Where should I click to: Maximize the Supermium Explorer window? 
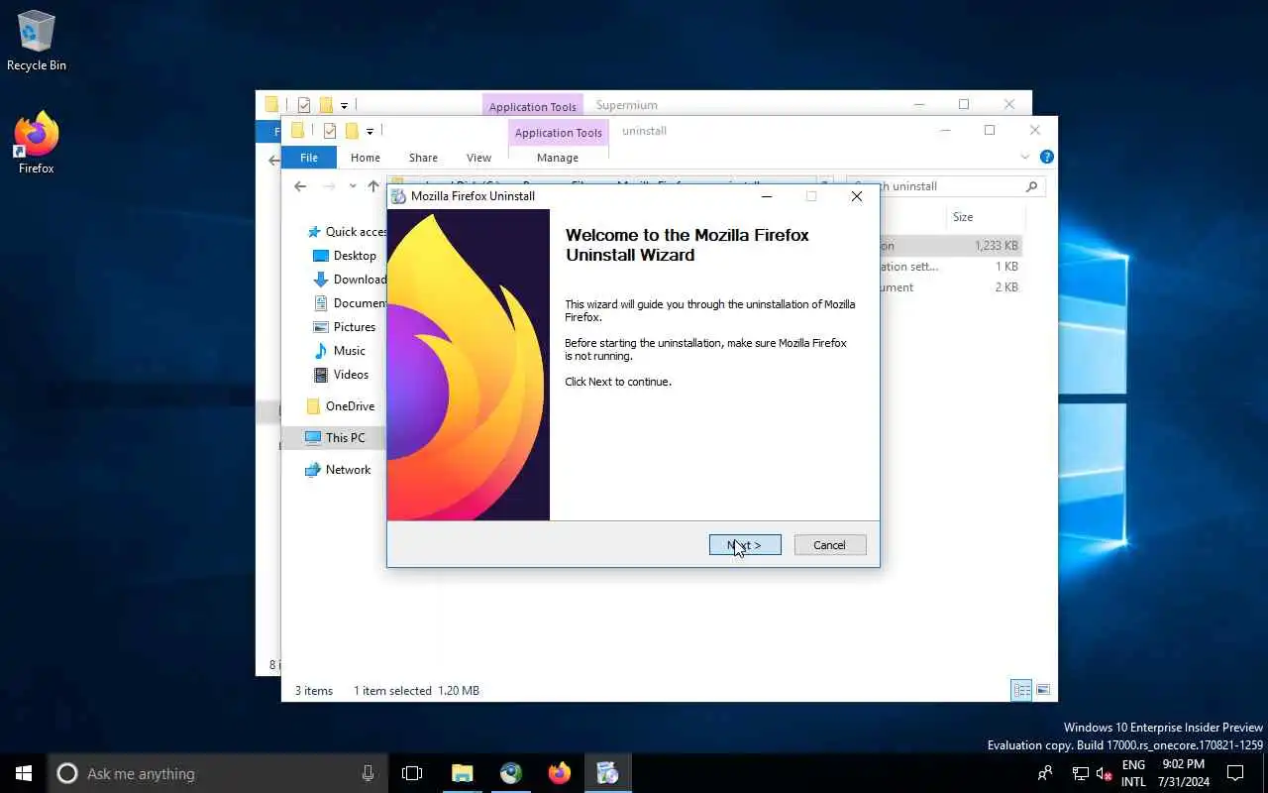(x=963, y=104)
